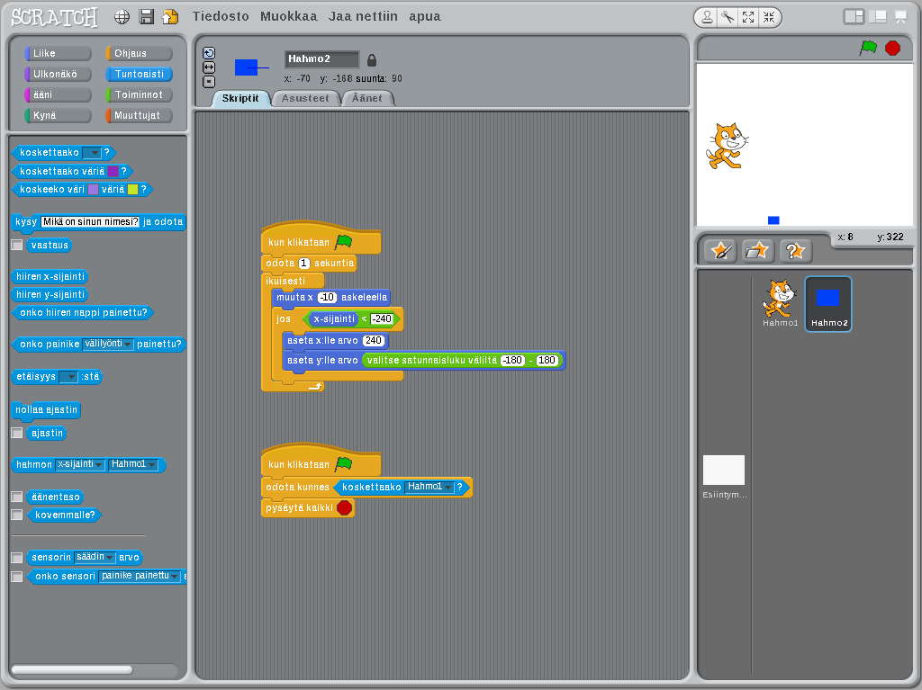Click the share project icon beside the save icon
This screenshot has height=690, width=922.
170,17
